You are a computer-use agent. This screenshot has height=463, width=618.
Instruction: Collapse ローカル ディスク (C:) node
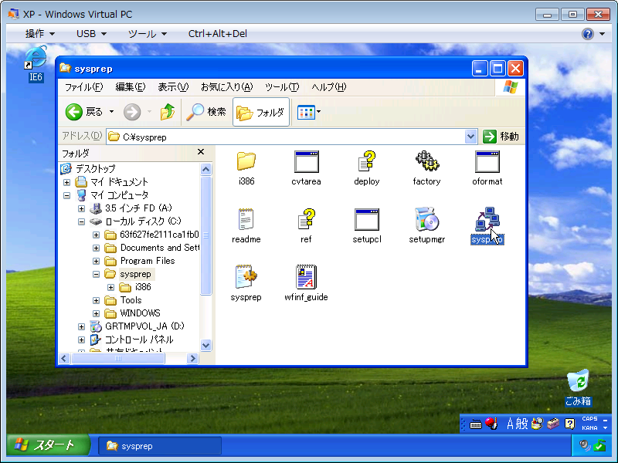coord(81,221)
